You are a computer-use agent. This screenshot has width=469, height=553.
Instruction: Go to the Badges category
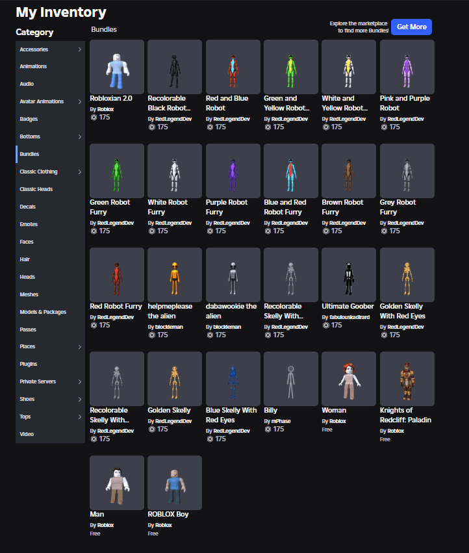29,120
